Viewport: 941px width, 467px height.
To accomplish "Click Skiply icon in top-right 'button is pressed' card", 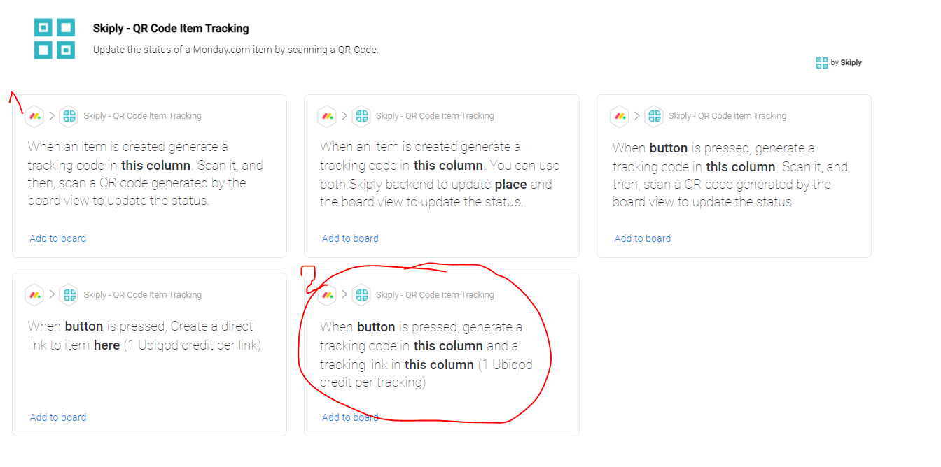I will (x=654, y=116).
